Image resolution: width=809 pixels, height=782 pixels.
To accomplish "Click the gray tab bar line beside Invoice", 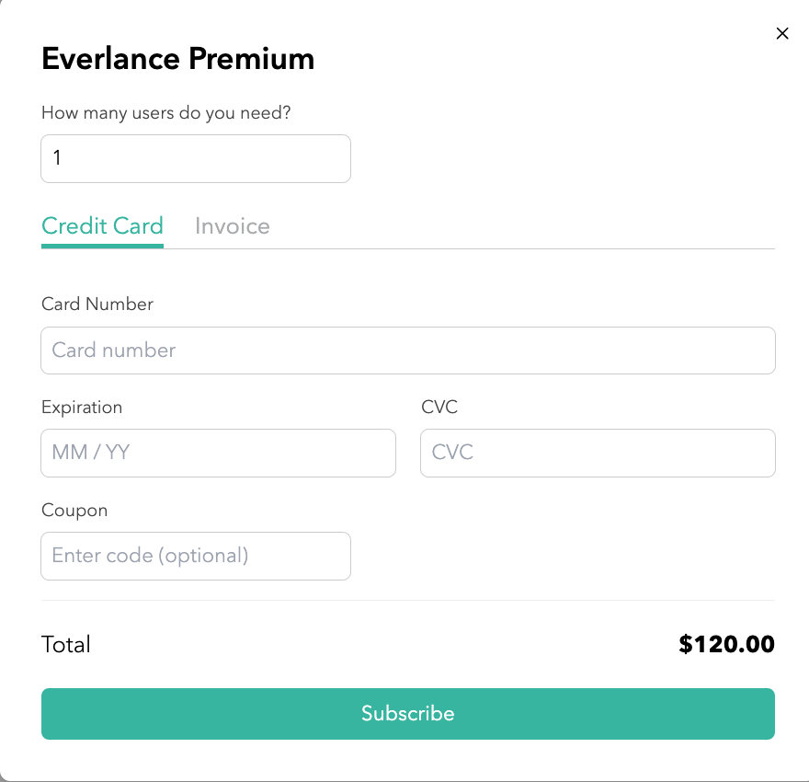I will [469, 248].
